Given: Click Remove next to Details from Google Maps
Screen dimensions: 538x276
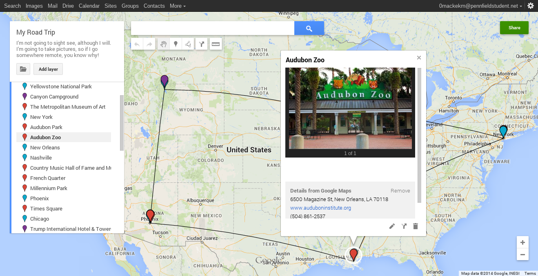Looking at the screenshot, I should [400, 191].
